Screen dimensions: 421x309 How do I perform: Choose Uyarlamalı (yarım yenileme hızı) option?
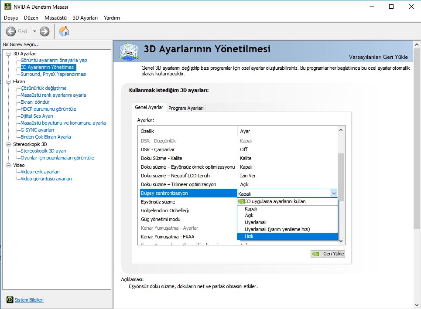[288, 229]
